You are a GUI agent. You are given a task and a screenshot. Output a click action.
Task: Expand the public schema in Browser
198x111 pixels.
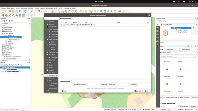pyautogui.click(x=4, y=41)
